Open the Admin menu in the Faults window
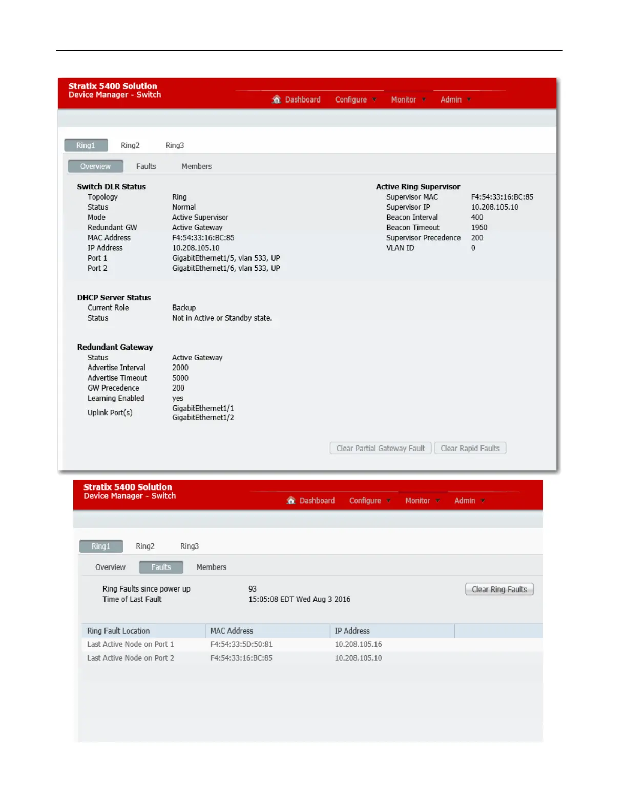 tap(465, 500)
